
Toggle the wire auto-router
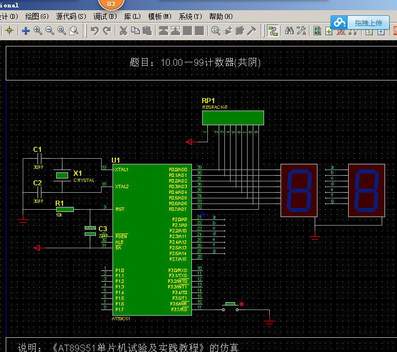pyautogui.click(x=273, y=31)
